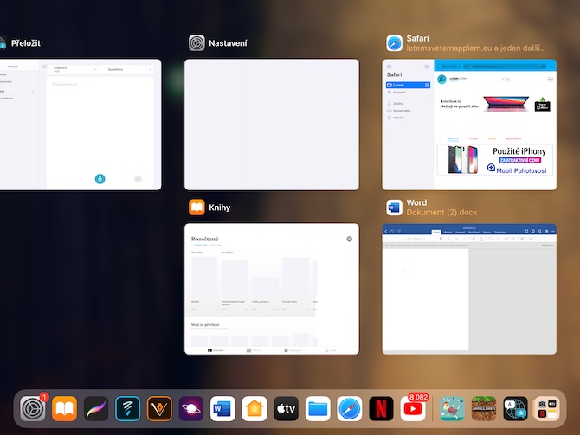Tap the Použité iPhony banner in Safari card
Image resolution: width=580 pixels, height=435 pixels.
(x=495, y=160)
